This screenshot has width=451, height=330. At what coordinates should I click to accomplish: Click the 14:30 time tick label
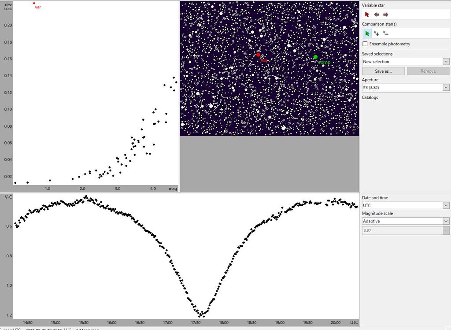coord(28,323)
